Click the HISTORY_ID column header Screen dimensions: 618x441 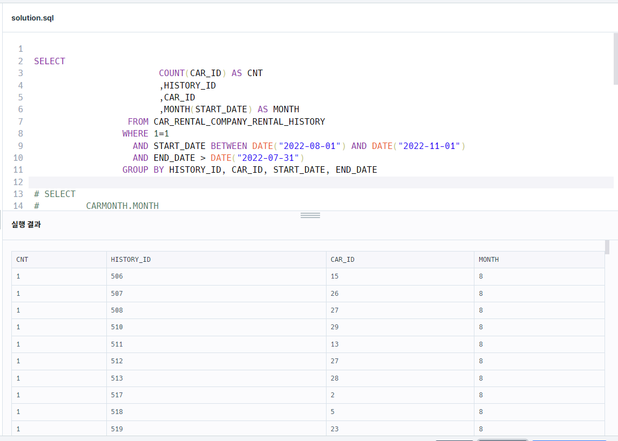tap(216, 259)
